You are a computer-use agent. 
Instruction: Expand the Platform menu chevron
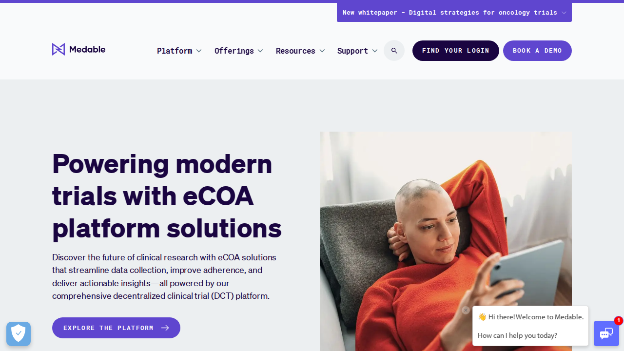[x=199, y=51]
